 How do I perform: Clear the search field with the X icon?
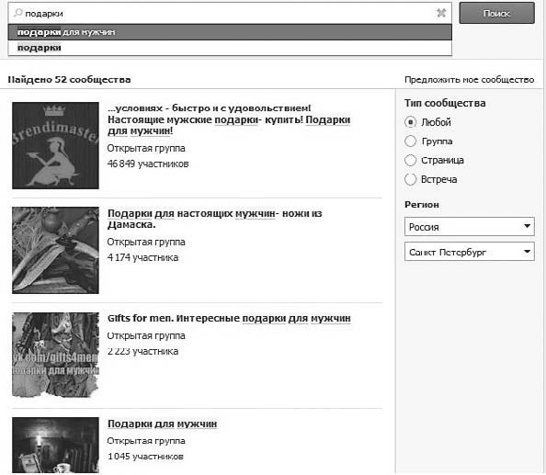(x=441, y=13)
